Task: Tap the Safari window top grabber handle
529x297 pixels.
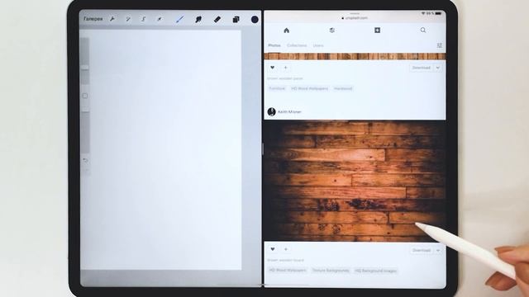Action: tap(355, 13)
